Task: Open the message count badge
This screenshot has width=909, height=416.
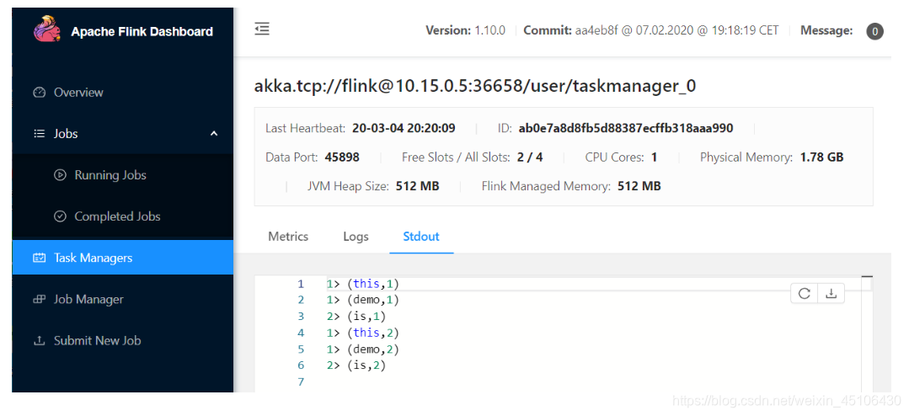Action: pyautogui.click(x=874, y=31)
